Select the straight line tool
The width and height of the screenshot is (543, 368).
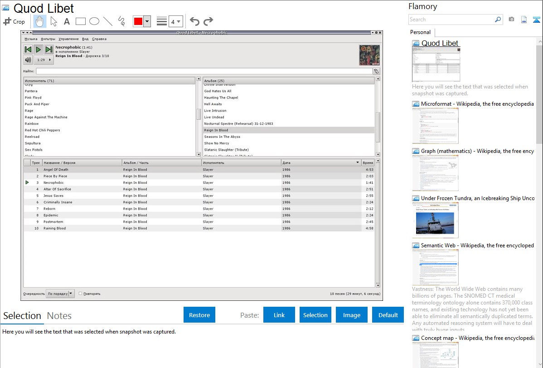pyautogui.click(x=108, y=21)
